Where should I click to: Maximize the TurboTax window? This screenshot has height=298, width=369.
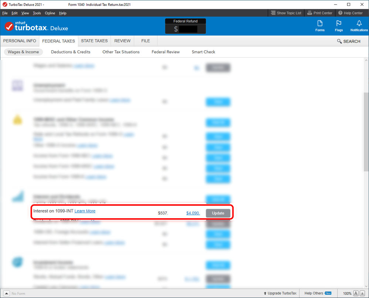point(349,4)
